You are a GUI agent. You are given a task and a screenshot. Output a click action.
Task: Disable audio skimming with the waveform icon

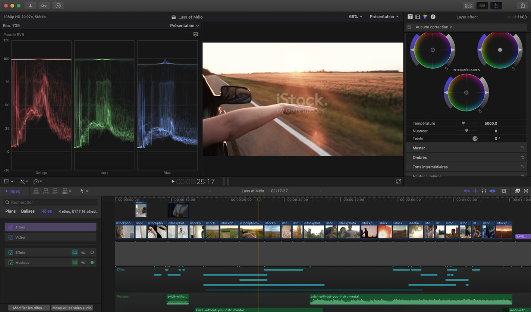pos(475,191)
